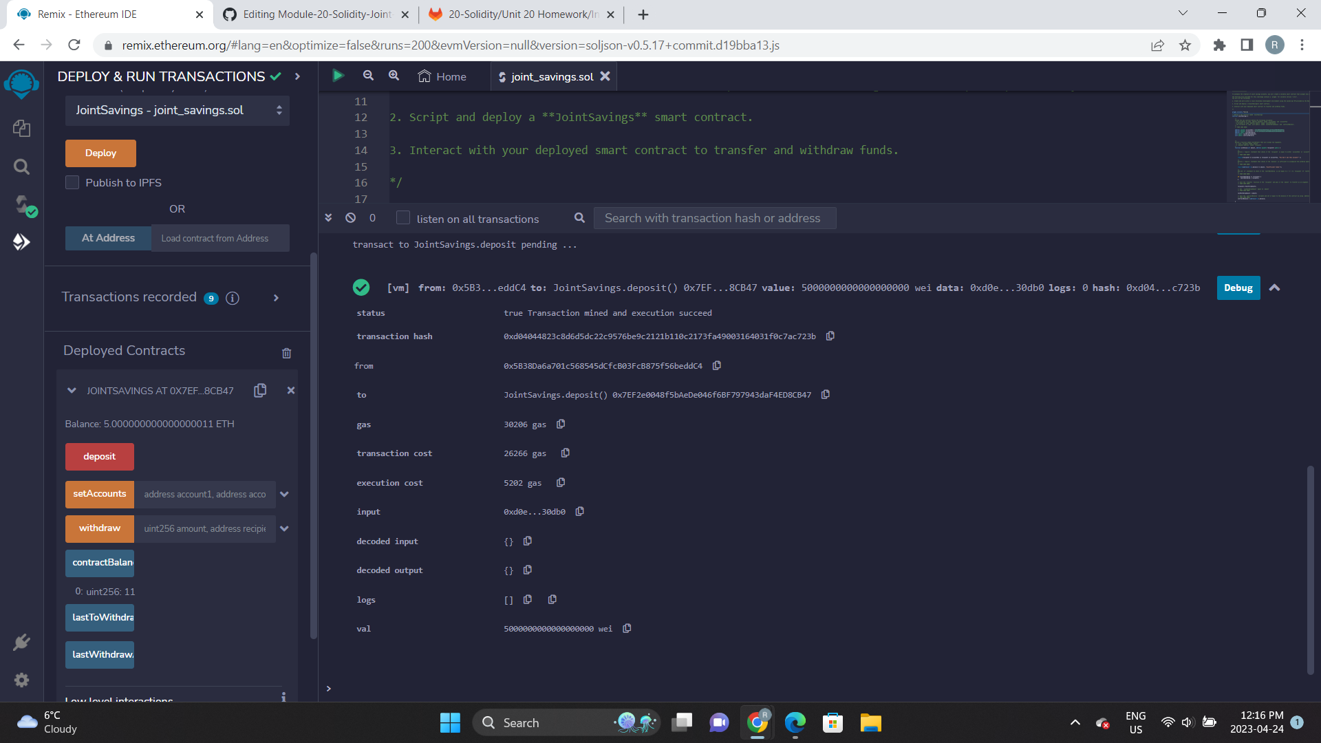Enable the Publish to IPFS checkbox
The width and height of the screenshot is (1321, 743).
tap(72, 182)
